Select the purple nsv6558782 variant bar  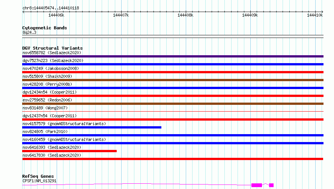click(x=173, y=56)
